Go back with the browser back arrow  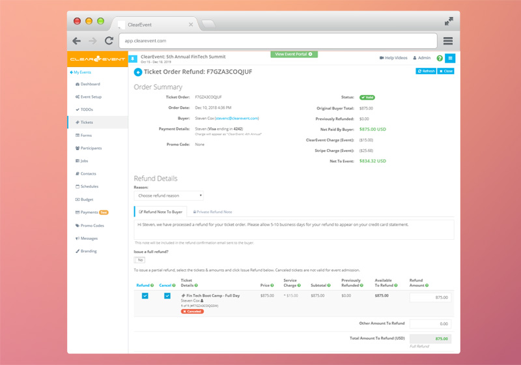coord(77,41)
